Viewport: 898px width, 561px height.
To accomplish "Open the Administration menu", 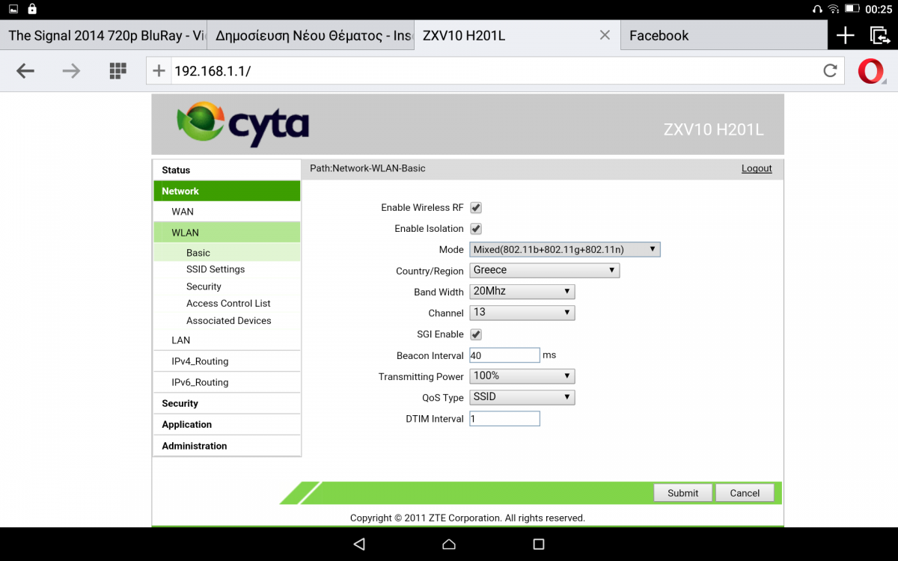I will (x=227, y=445).
